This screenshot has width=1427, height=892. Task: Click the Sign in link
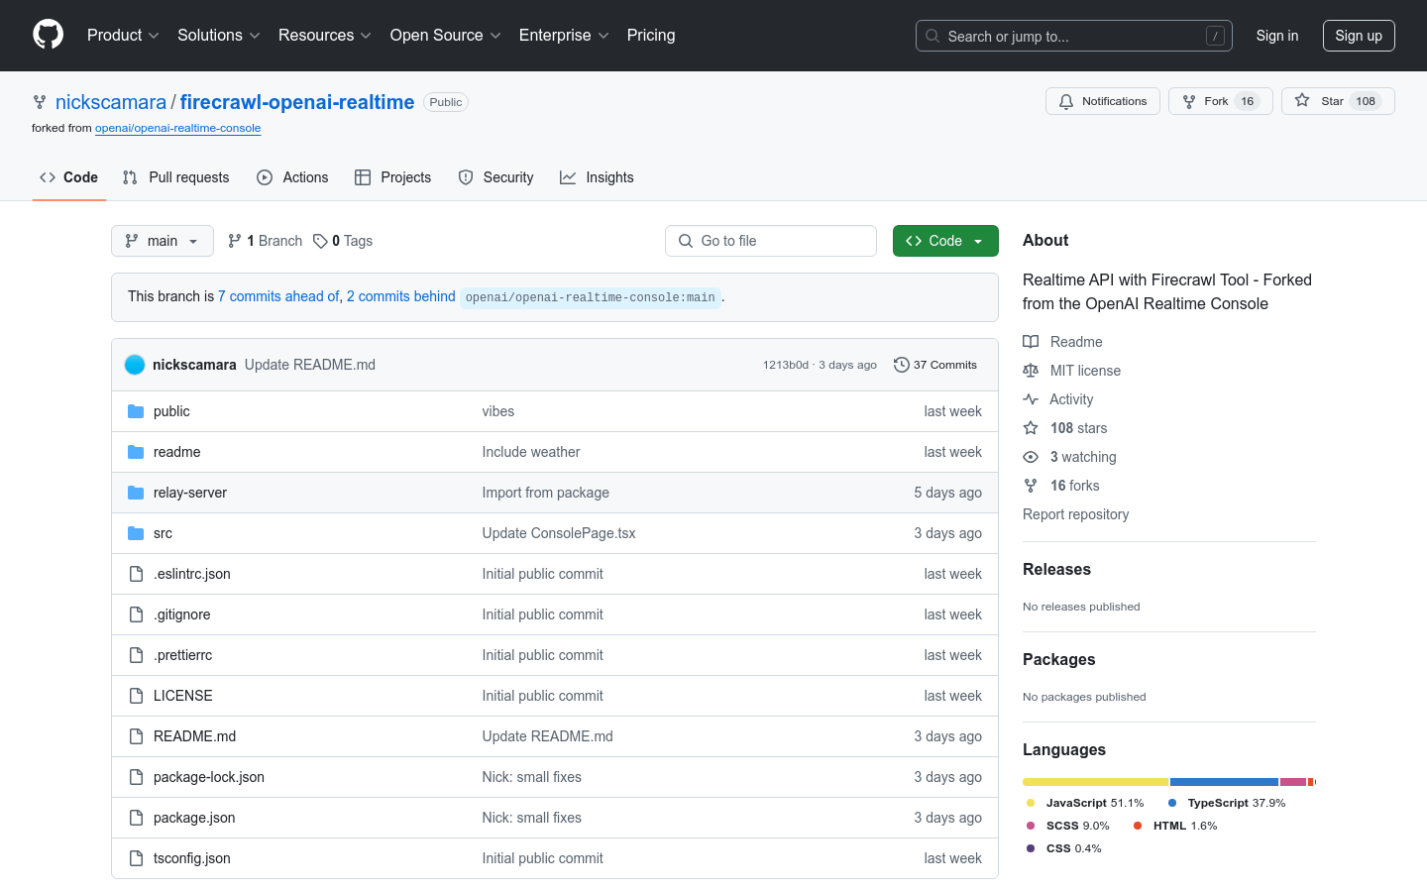(1276, 36)
